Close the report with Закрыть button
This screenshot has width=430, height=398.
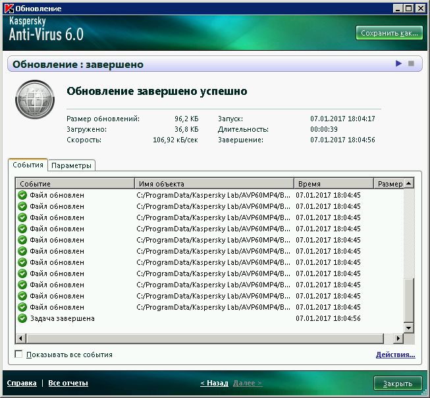[398, 384]
